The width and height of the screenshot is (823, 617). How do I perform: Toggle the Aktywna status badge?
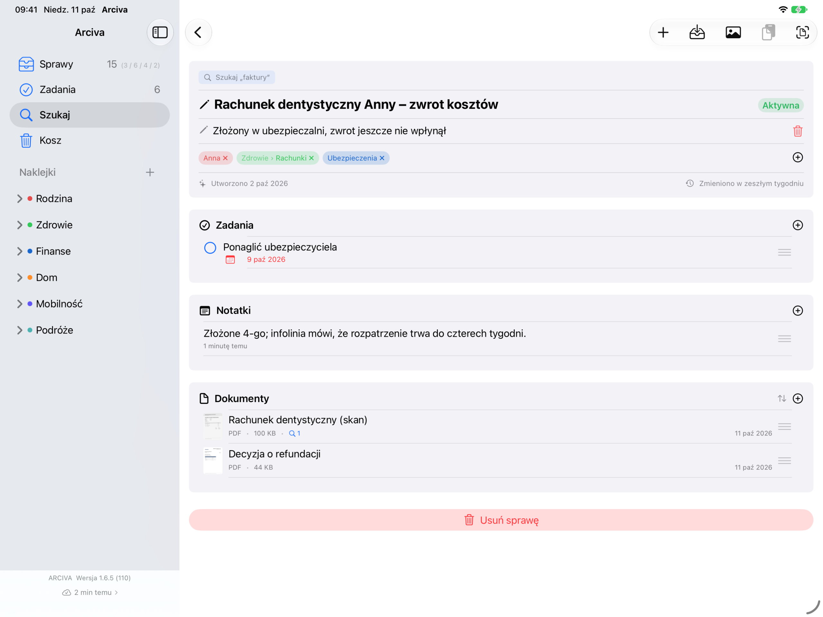point(781,105)
